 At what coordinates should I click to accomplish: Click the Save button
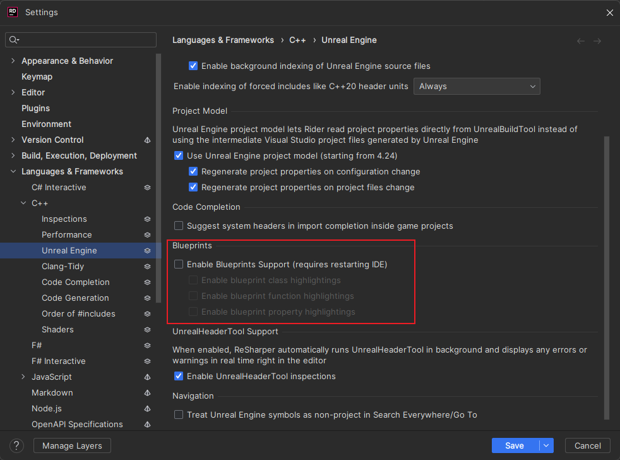[x=515, y=445]
